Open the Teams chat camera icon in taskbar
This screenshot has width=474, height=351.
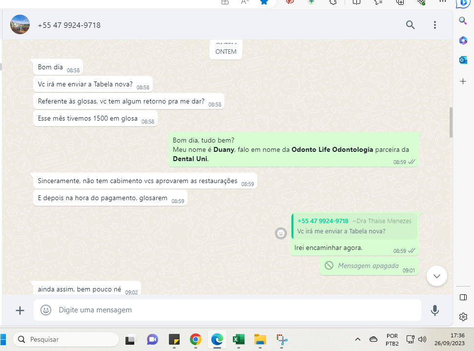tap(152, 340)
